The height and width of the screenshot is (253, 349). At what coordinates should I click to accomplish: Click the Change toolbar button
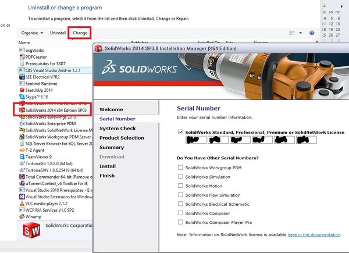(x=80, y=33)
